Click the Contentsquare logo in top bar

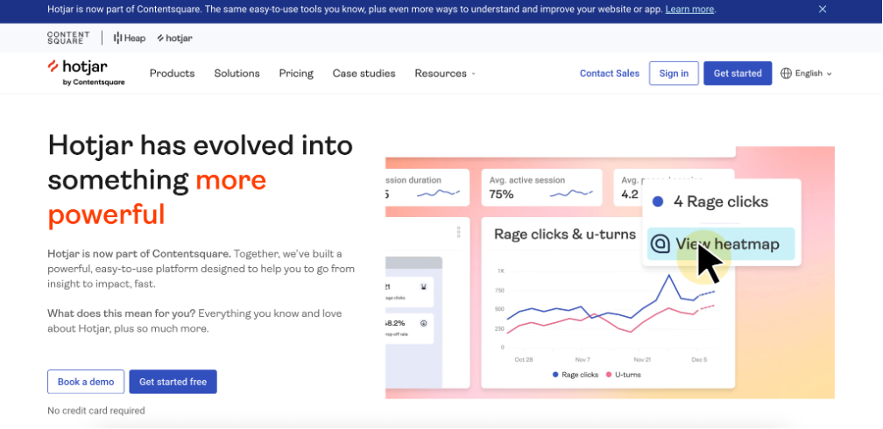pyautogui.click(x=68, y=38)
